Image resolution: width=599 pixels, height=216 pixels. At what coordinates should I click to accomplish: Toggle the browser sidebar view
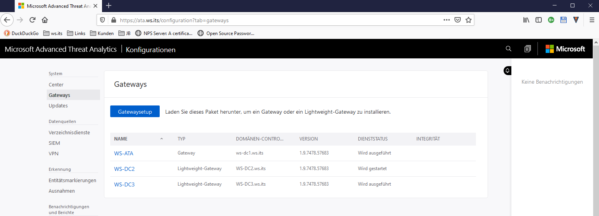click(539, 20)
